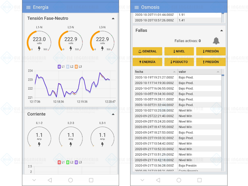Sort table by valor column header

coord(199,72)
